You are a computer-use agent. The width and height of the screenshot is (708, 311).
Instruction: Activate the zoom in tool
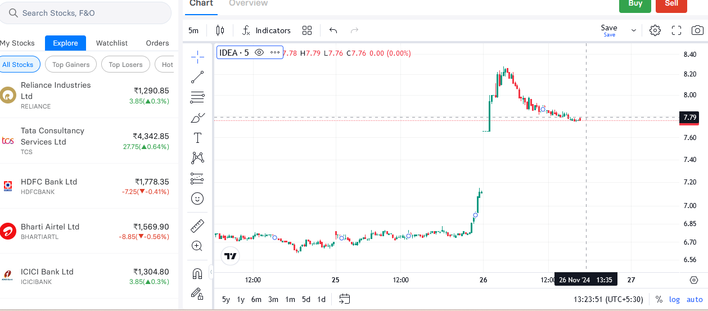point(197,246)
